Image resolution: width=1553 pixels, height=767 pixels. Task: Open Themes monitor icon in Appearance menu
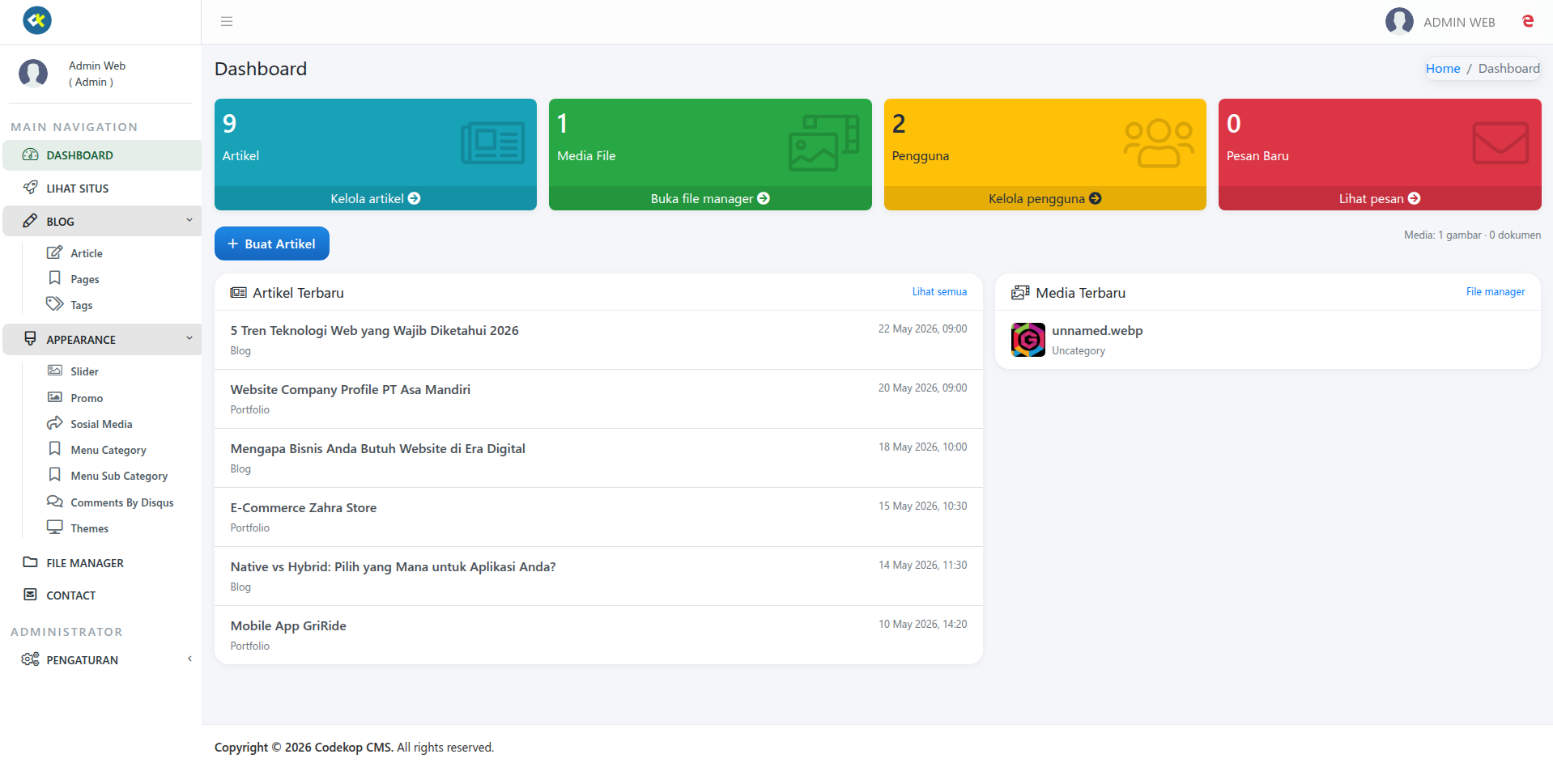(55, 528)
